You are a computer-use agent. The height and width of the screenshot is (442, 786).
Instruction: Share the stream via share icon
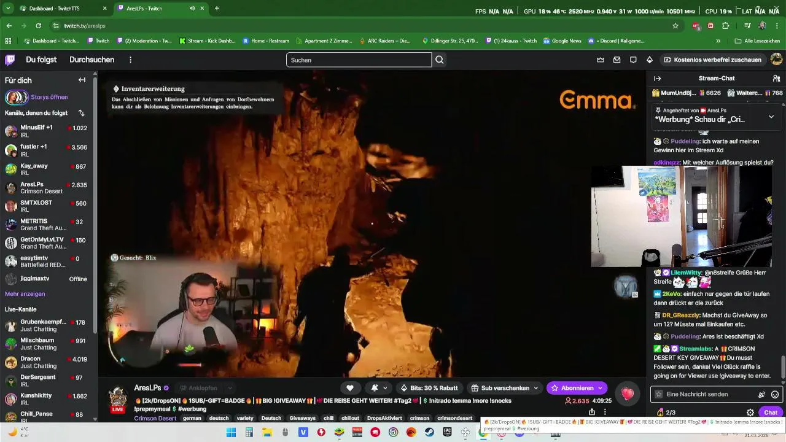(591, 412)
